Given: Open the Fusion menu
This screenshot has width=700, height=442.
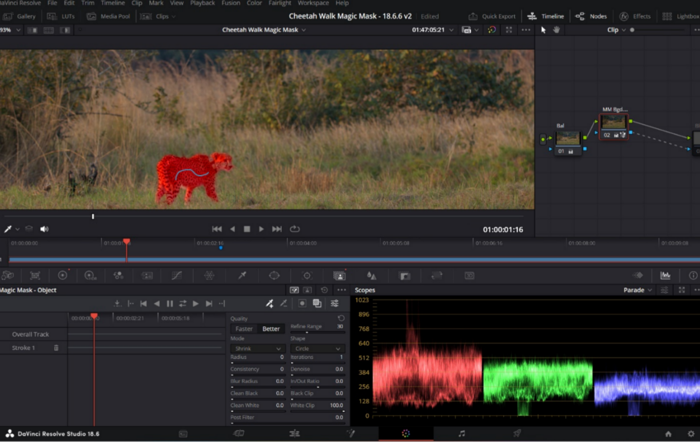Looking at the screenshot, I should click(x=231, y=3).
